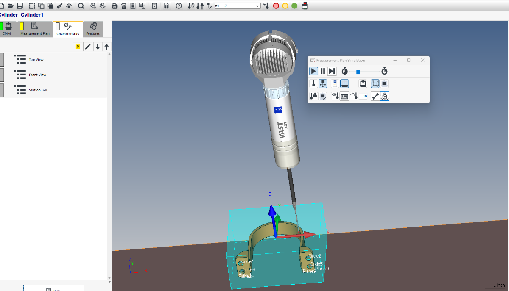This screenshot has height=291, width=509.
Task: Toggle the bounding box display in simulation
Action: 375,84
